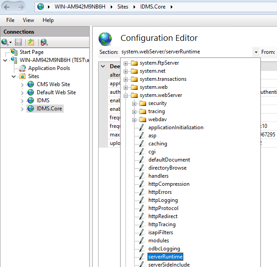Click the Application Pools icon
The image size is (277, 267).
(x=22, y=68)
